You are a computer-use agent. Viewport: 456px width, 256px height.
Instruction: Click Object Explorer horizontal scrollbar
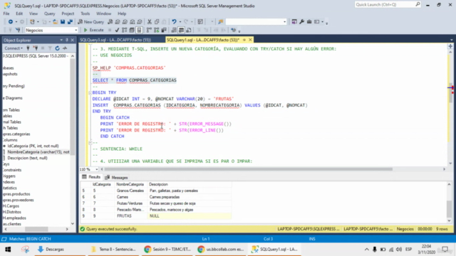[x=36, y=229]
